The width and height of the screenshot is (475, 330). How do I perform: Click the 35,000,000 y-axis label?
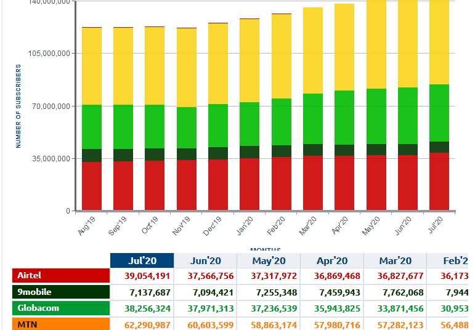tap(51, 158)
